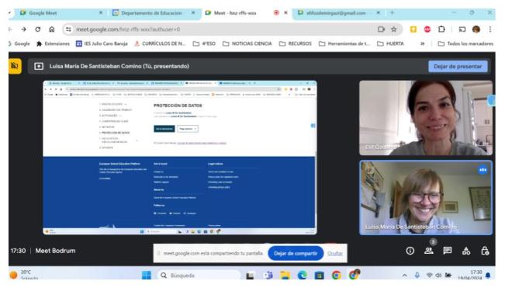Expand the Herramientas de t... bookmark folder
The height and width of the screenshot is (288, 512).
tap(344, 43)
